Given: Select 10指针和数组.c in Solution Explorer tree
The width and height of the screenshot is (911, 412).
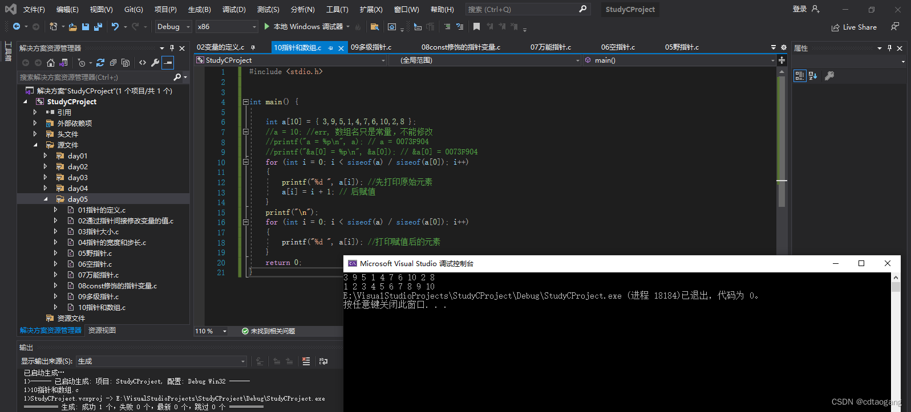Looking at the screenshot, I should (102, 308).
